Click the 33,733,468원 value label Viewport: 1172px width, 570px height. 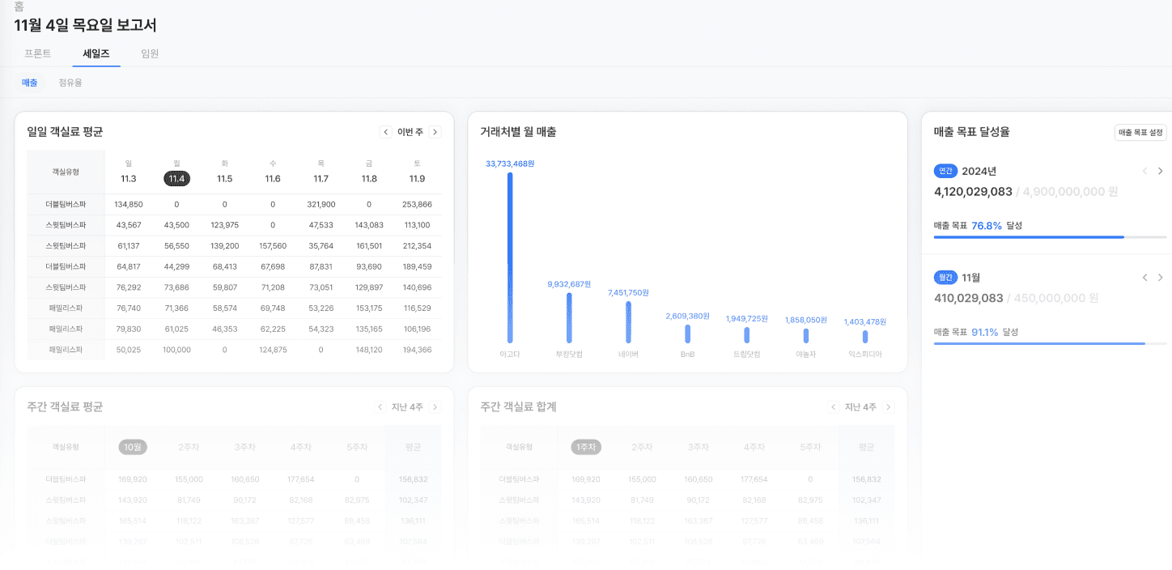point(510,164)
